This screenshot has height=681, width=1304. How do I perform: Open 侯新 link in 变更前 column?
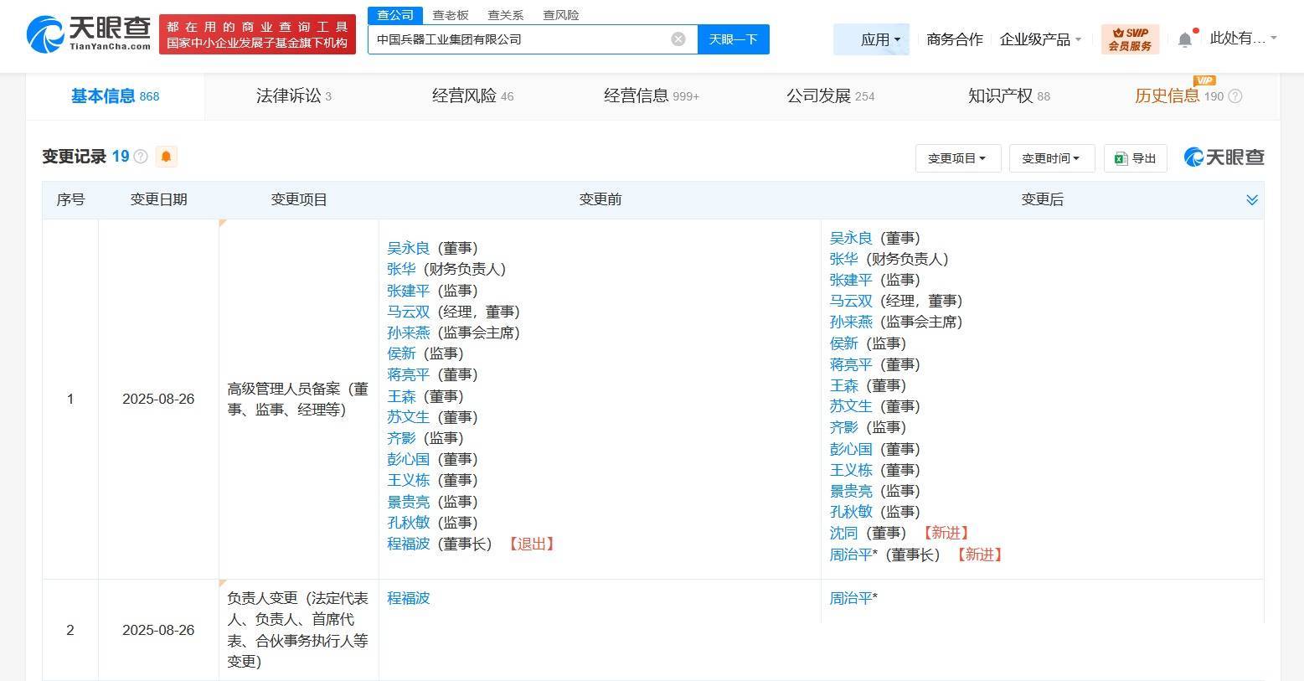401,353
